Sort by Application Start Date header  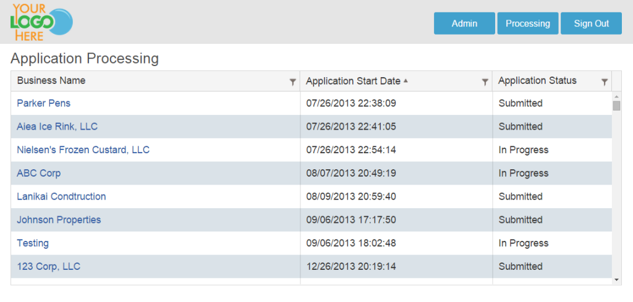click(353, 81)
